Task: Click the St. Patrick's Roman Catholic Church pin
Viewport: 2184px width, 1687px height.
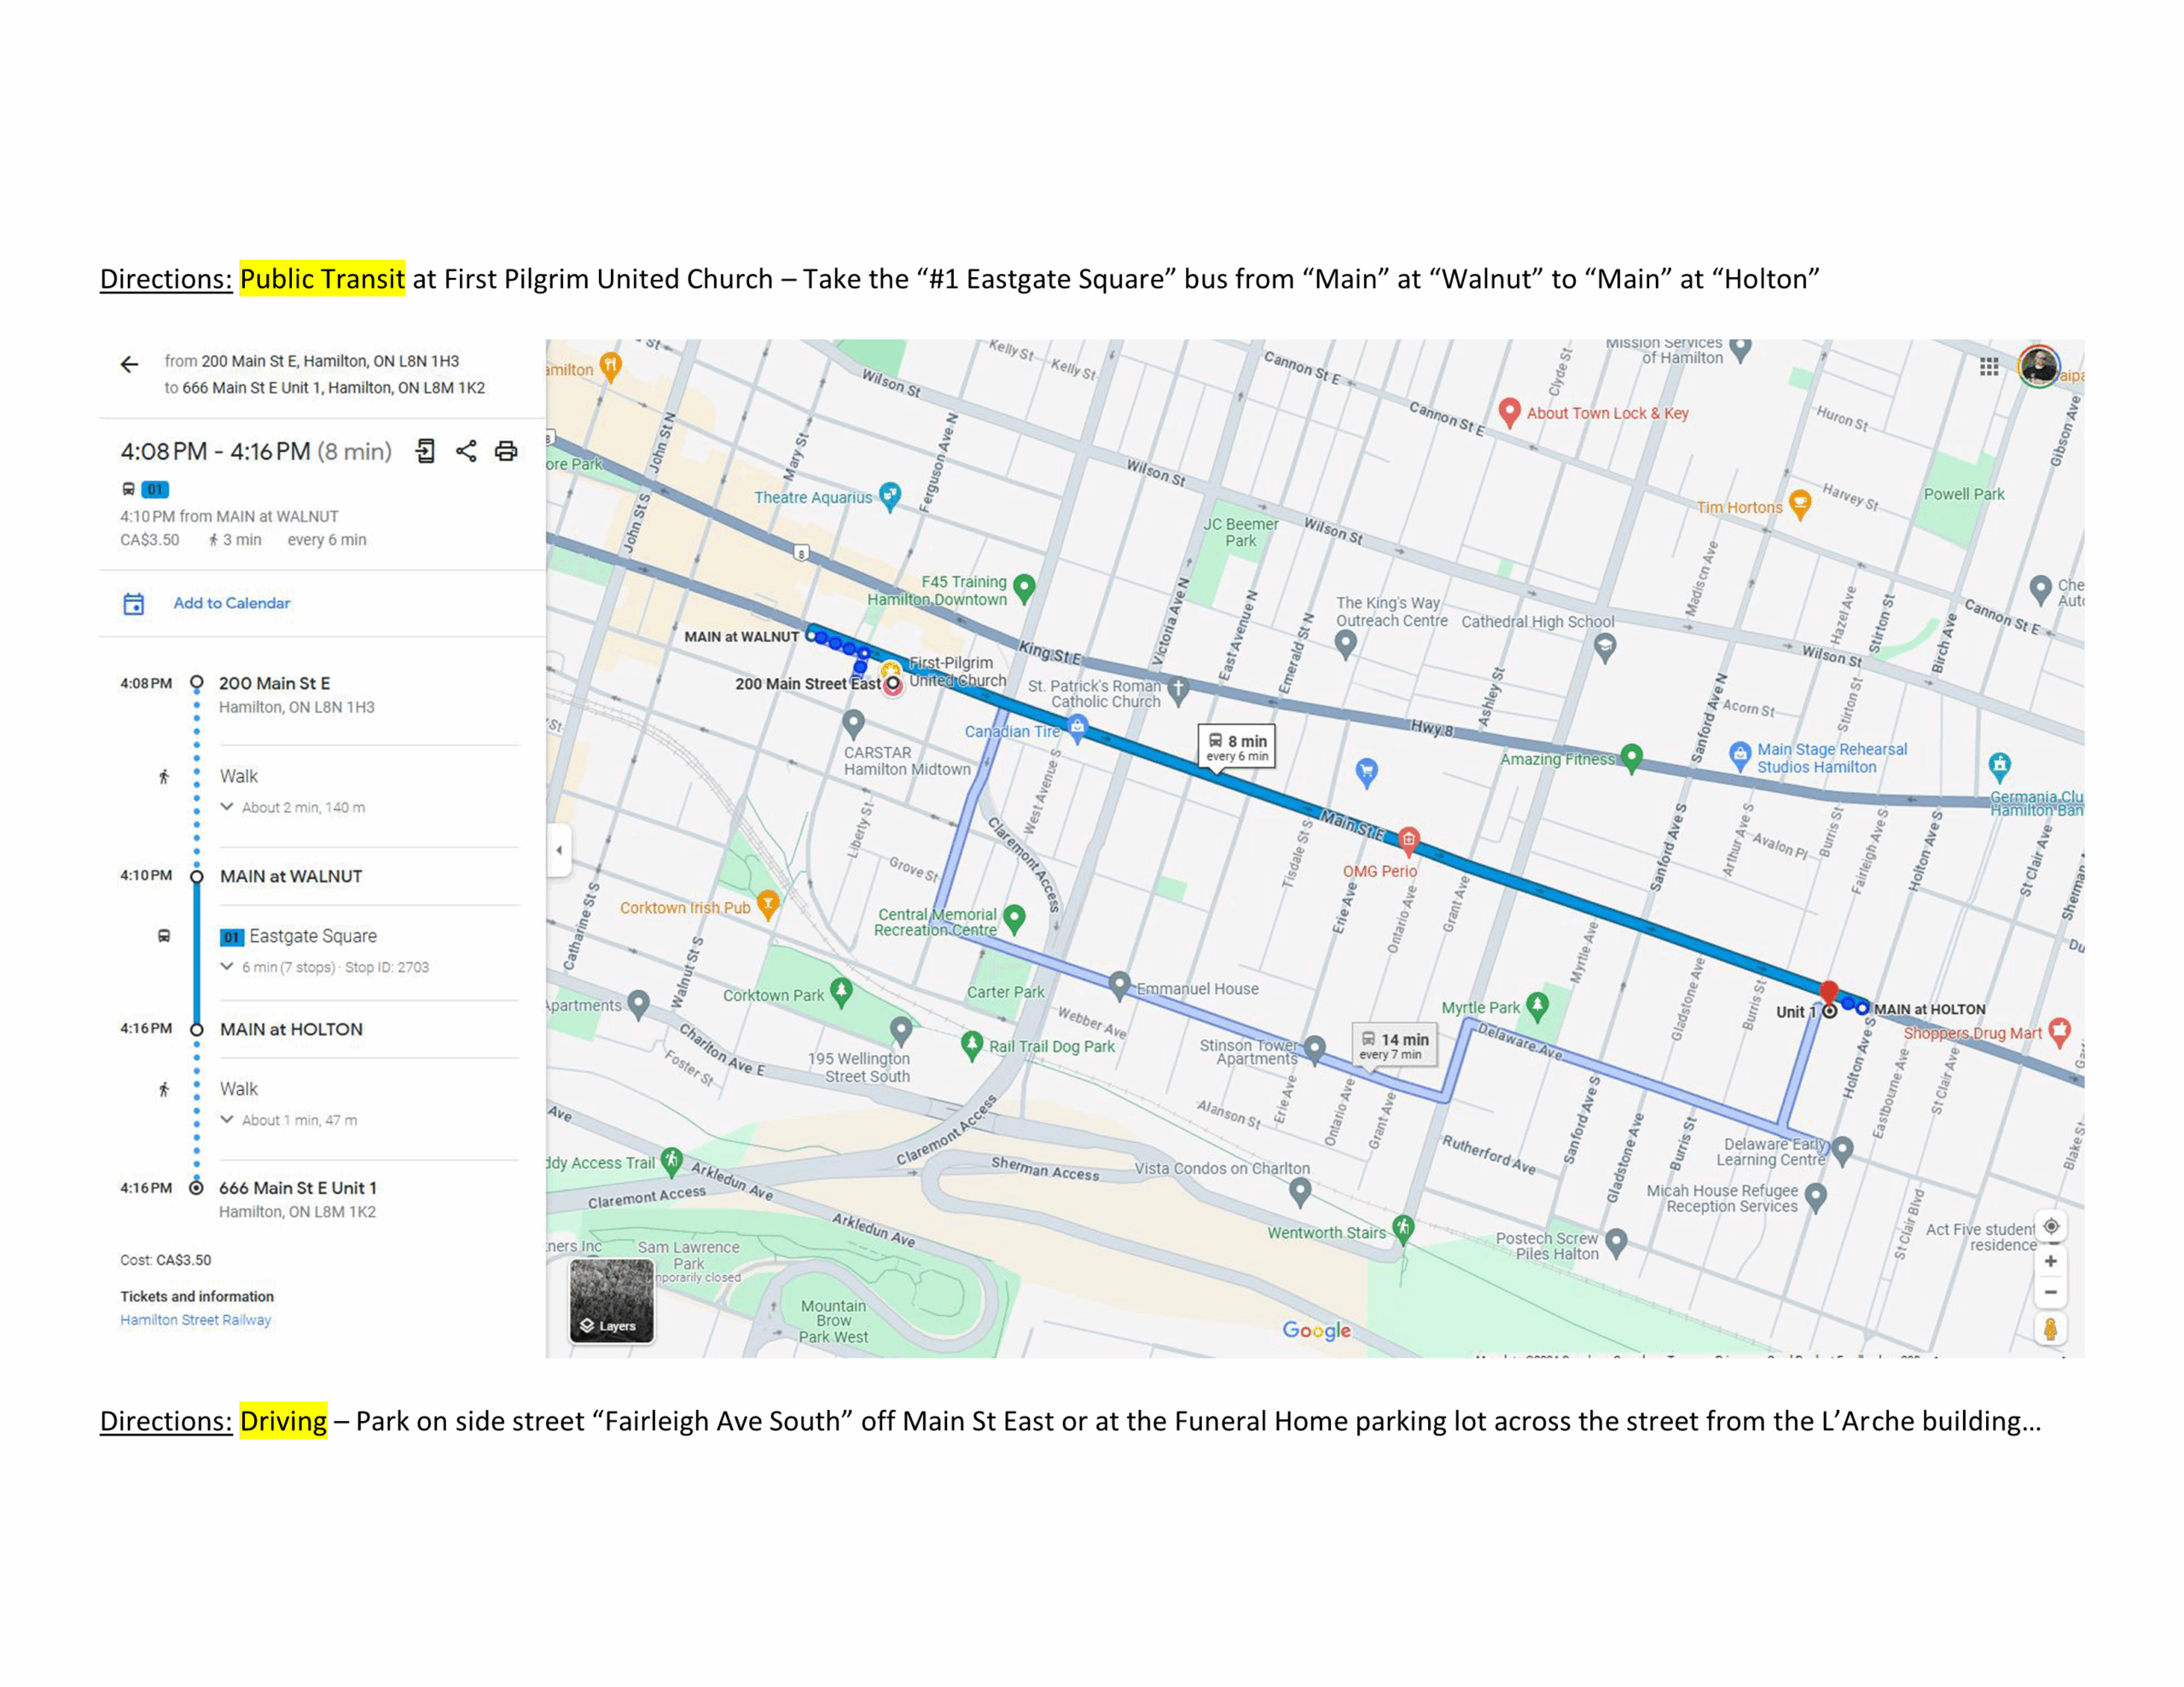Action: [x=1179, y=690]
